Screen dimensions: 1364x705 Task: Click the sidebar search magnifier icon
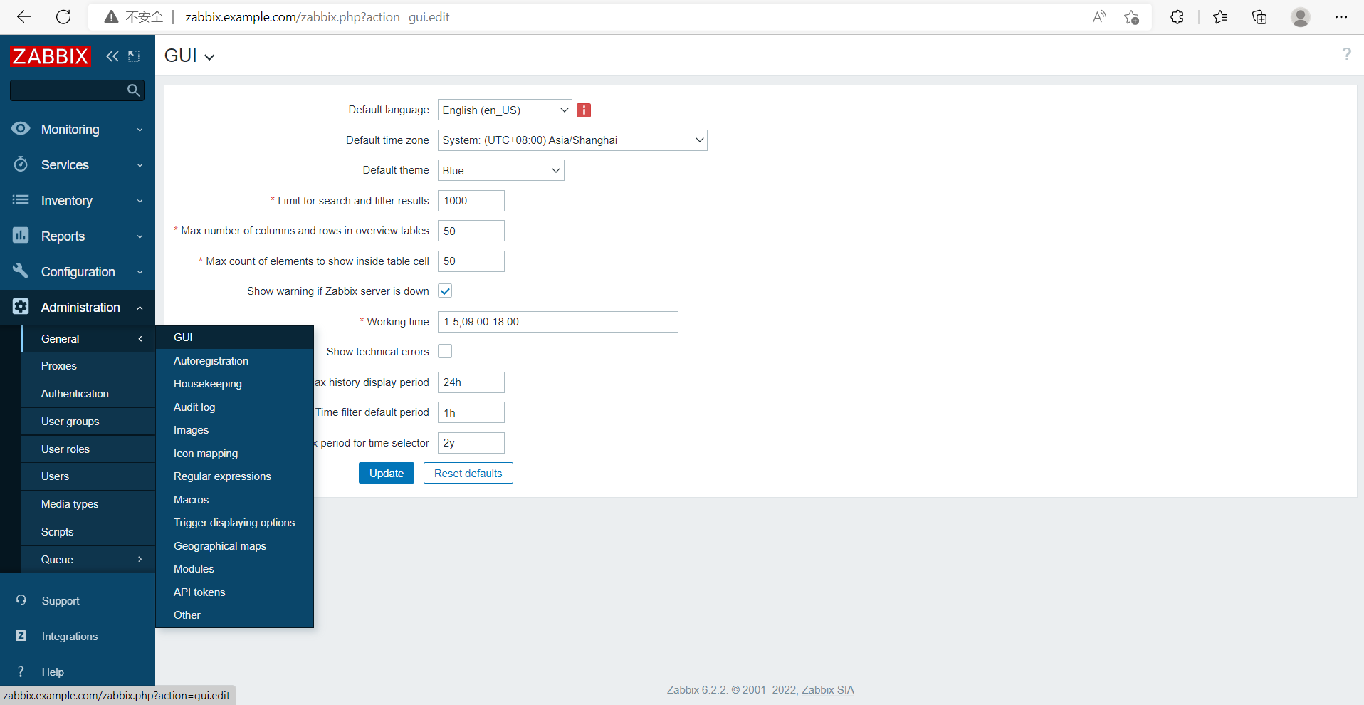[133, 90]
